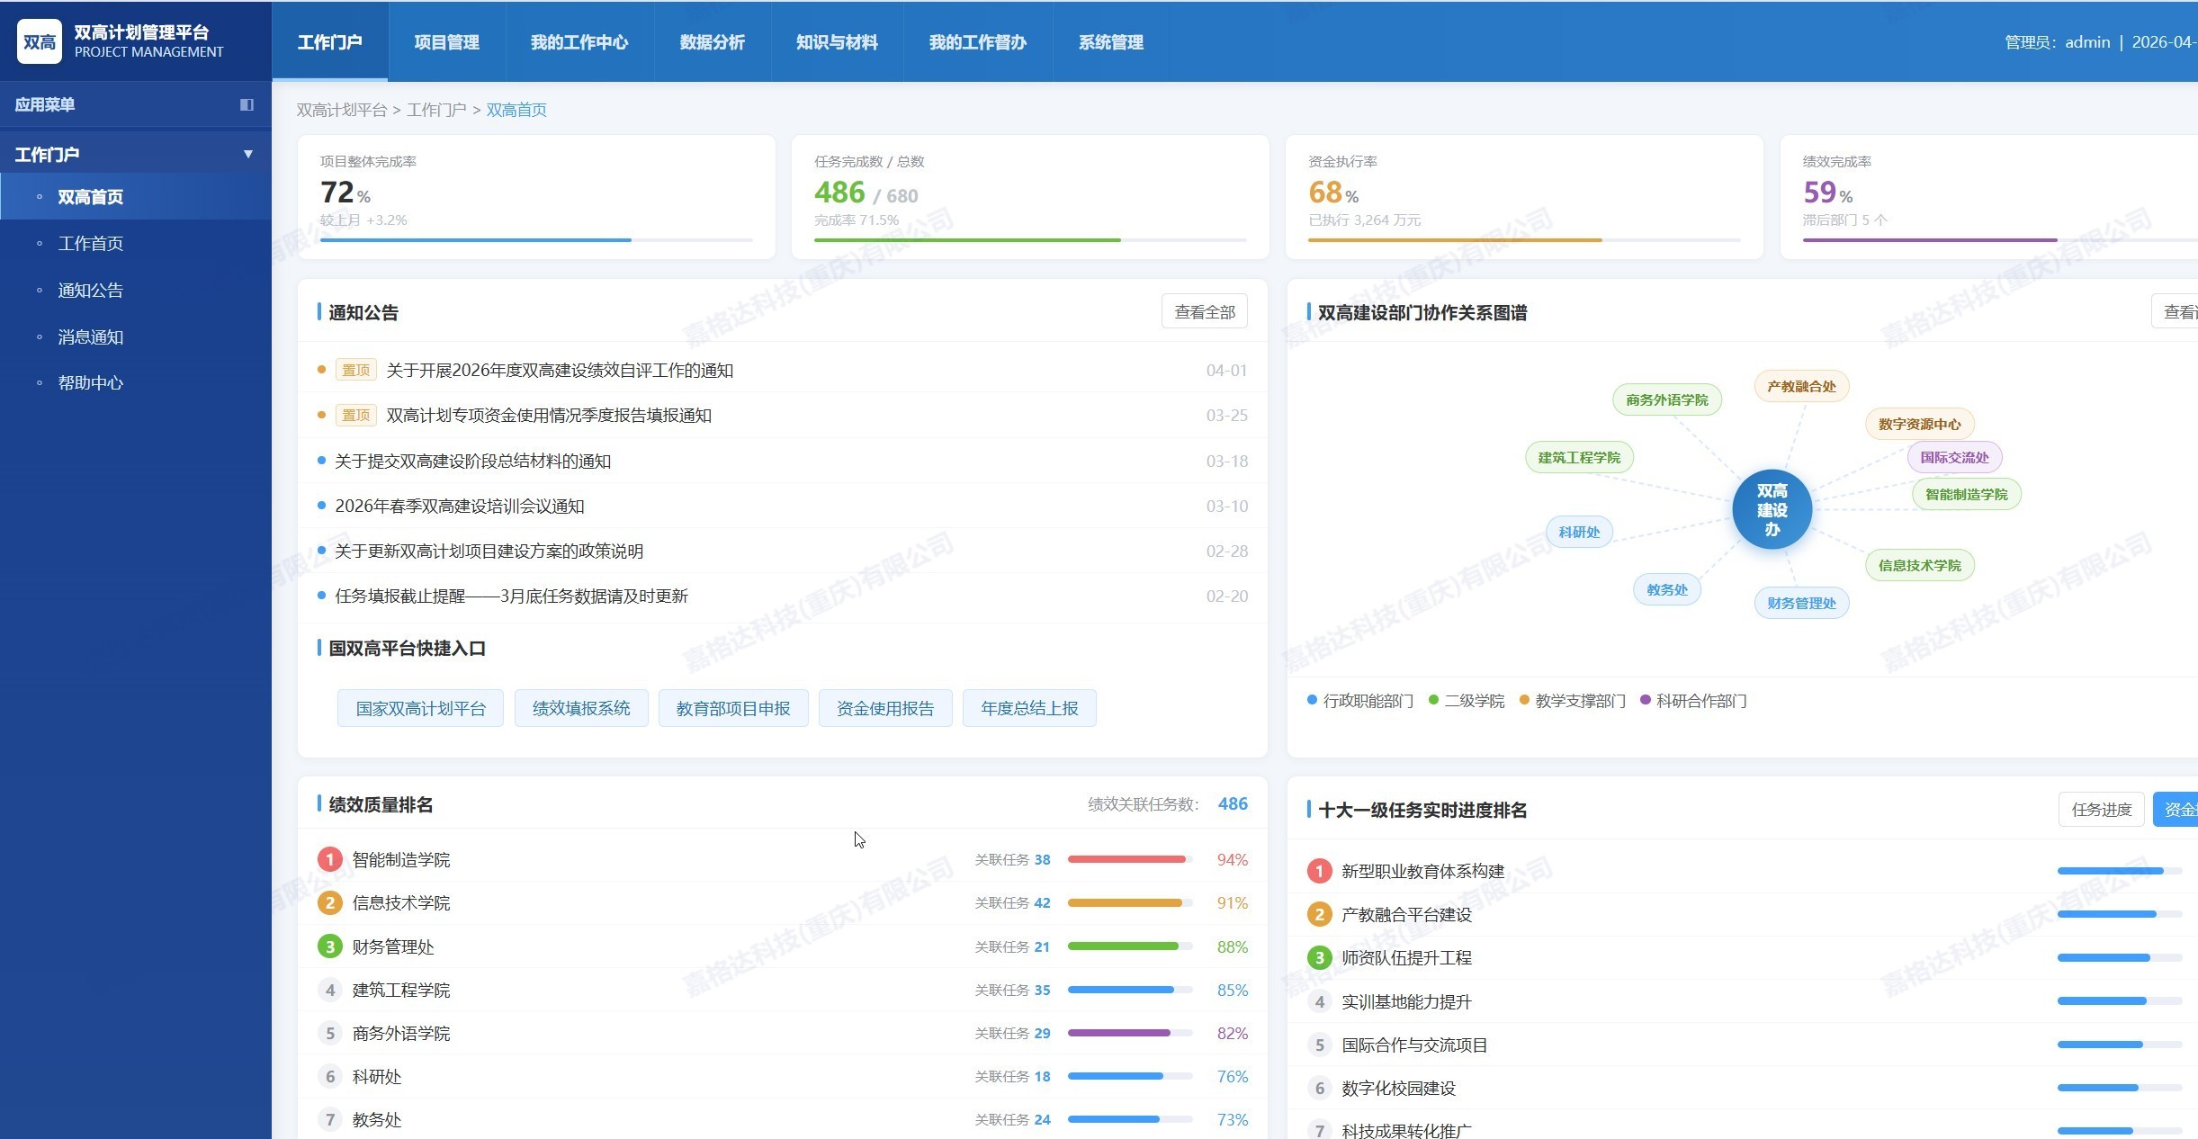Click the 信息技术学院 graph node
This screenshot has width=2198, height=1139.
point(1919,565)
